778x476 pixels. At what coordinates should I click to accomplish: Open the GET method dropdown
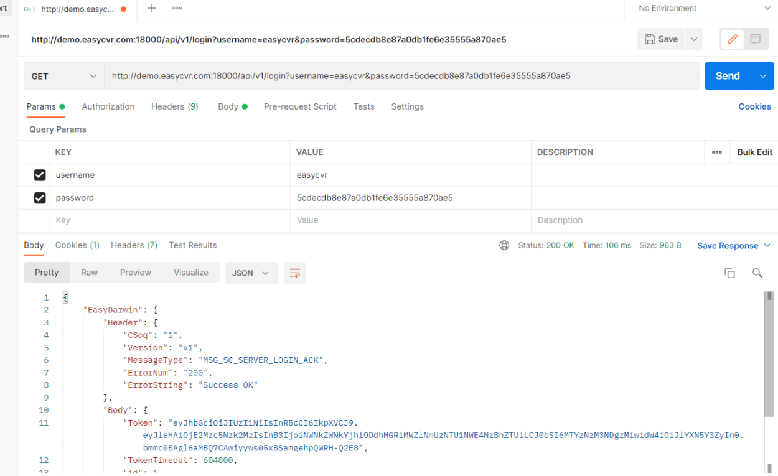point(63,76)
